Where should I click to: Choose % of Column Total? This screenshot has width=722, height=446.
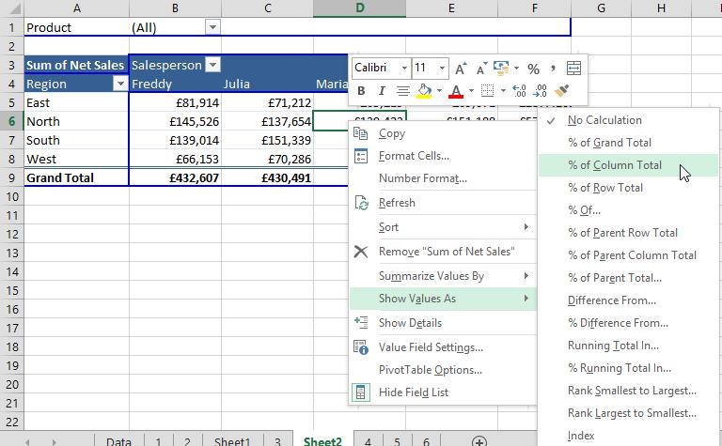point(615,165)
